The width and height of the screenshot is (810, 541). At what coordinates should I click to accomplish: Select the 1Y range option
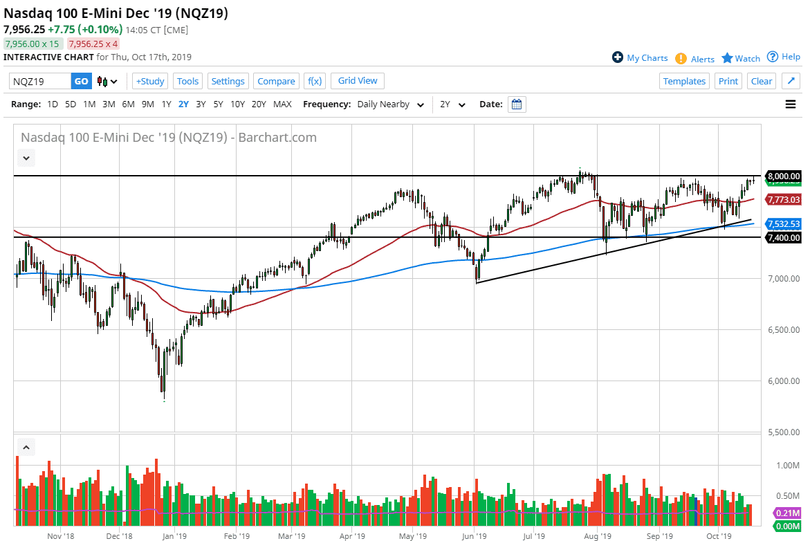coord(166,104)
